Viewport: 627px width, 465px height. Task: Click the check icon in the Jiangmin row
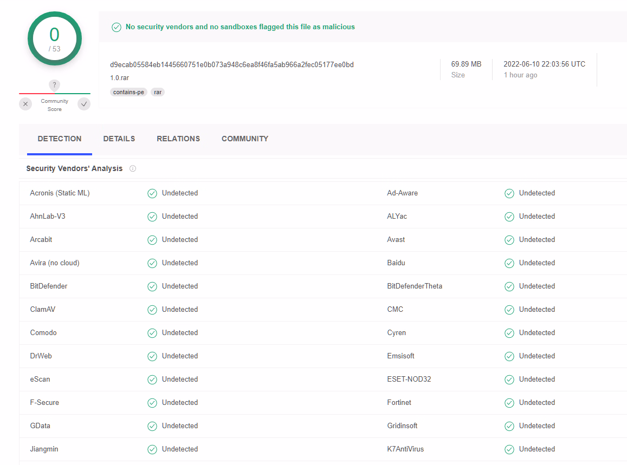pyautogui.click(x=152, y=449)
